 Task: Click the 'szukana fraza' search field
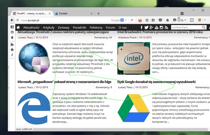186,27
